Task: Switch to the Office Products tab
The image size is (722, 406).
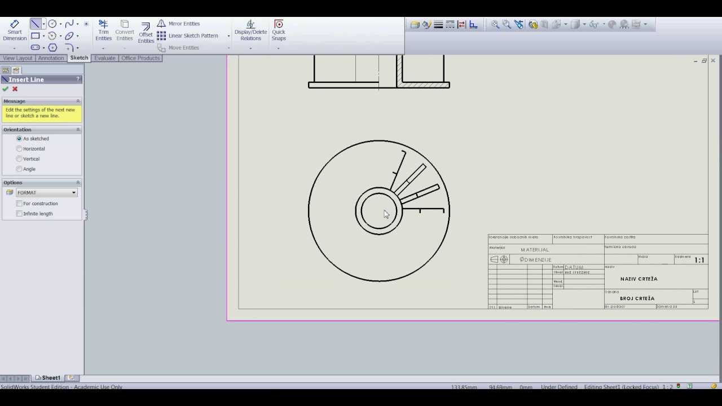Action: click(140, 58)
